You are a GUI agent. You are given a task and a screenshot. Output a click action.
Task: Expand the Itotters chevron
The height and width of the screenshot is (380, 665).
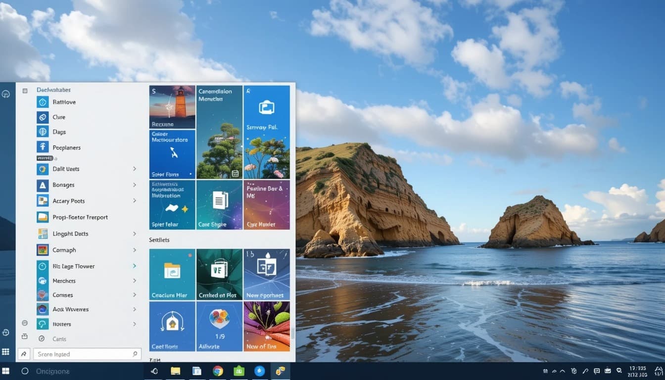coord(134,324)
